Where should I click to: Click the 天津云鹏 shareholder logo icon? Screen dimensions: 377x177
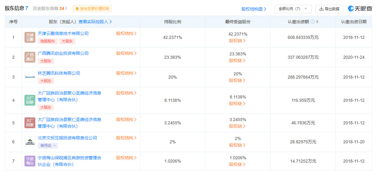[x=30, y=37]
